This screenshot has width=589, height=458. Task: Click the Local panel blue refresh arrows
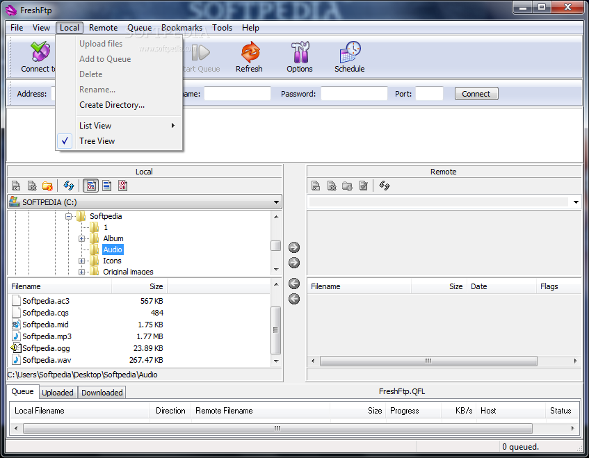coord(69,186)
